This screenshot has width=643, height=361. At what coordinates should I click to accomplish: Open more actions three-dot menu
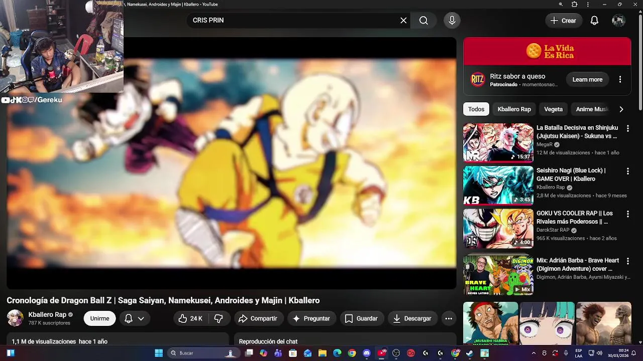449,318
